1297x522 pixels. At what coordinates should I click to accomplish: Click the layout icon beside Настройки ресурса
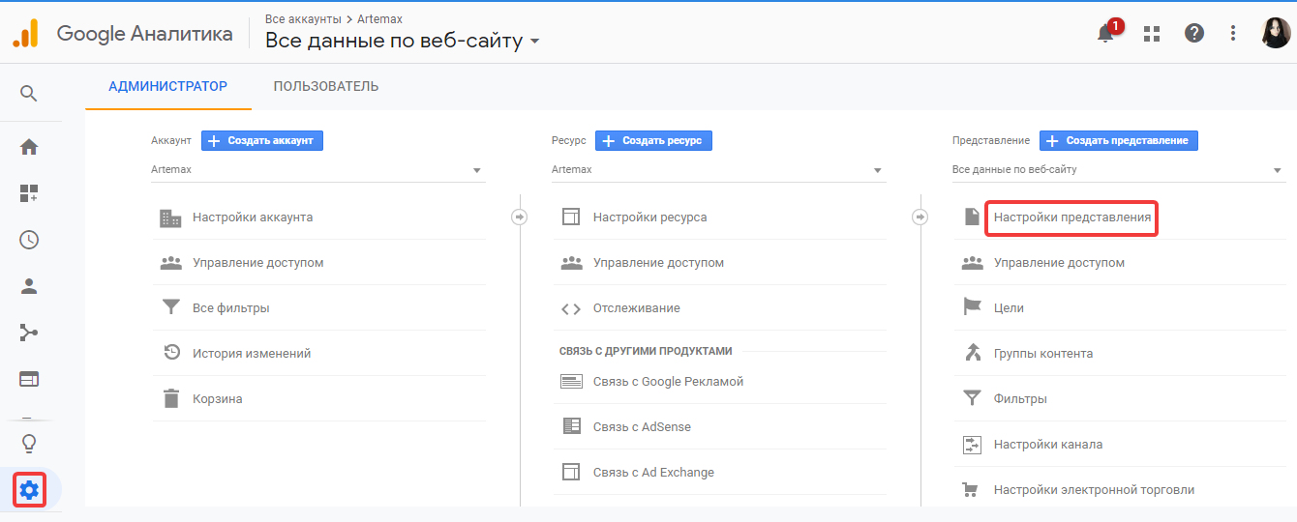[x=571, y=217]
